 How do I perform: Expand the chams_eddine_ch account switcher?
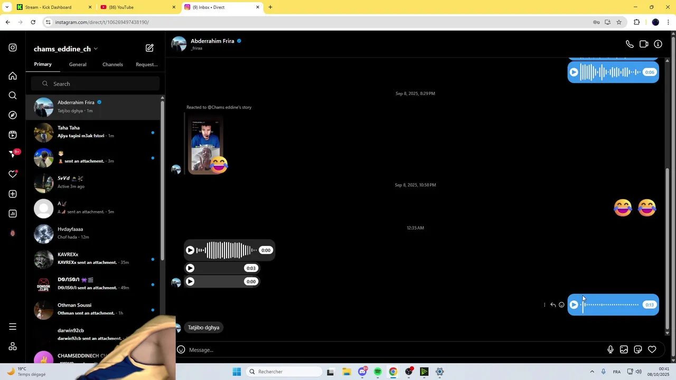65,49
